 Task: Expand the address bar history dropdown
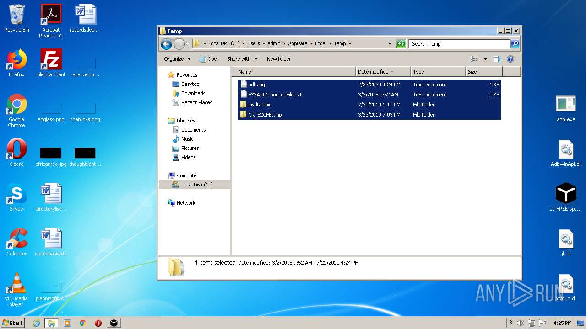[390, 44]
